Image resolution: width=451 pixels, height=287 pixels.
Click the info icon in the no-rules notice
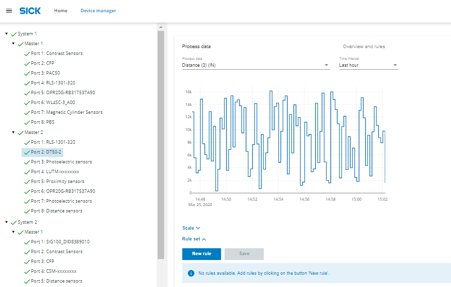tap(191, 273)
